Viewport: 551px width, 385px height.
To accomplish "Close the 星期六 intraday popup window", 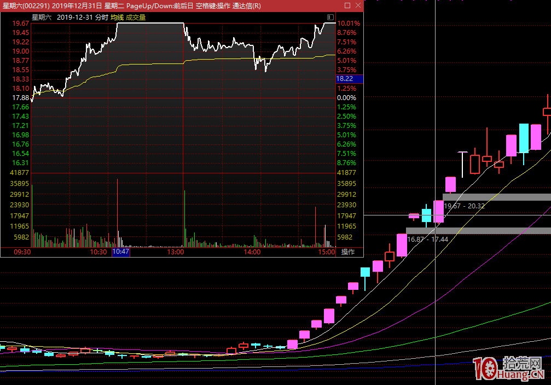I will pyautogui.click(x=357, y=5).
